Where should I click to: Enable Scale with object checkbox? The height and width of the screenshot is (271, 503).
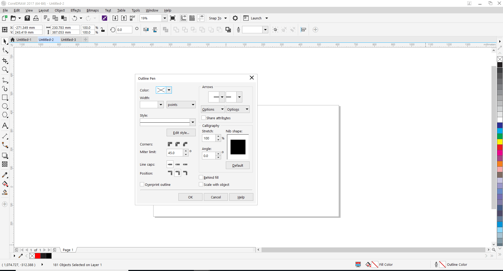click(201, 185)
